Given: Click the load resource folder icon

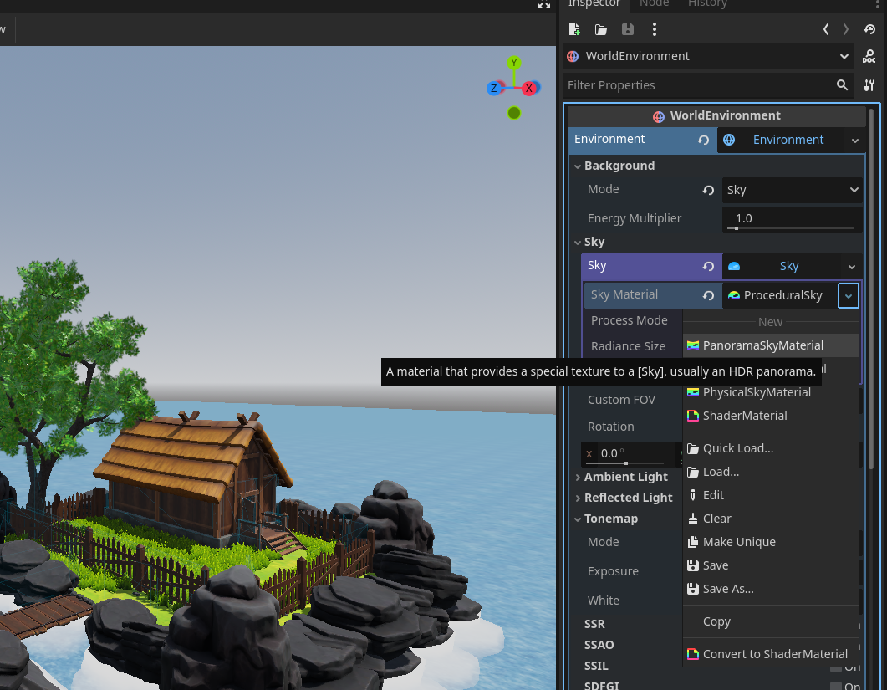Looking at the screenshot, I should coord(600,29).
